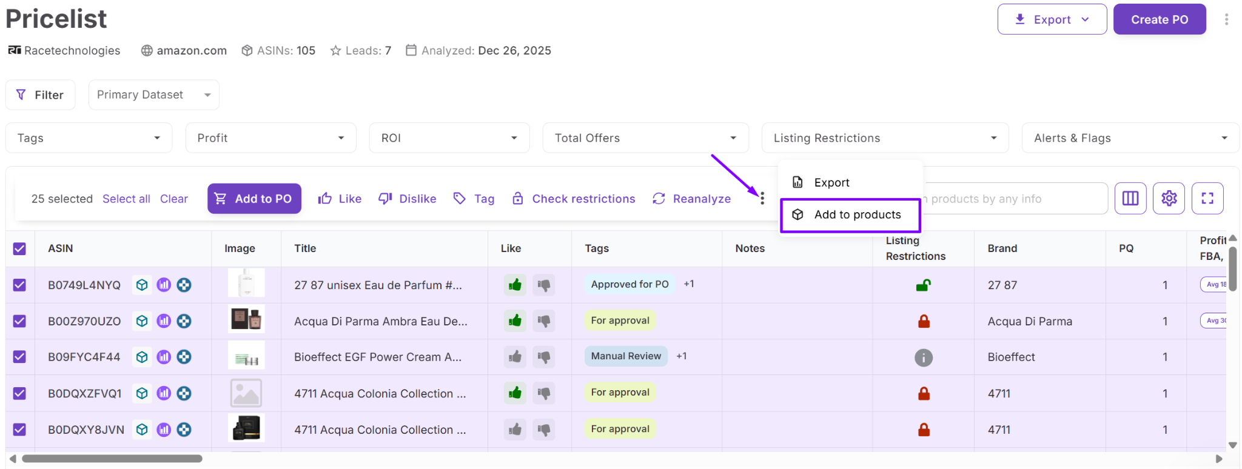
Task: Clear the current selection
Action: click(174, 199)
